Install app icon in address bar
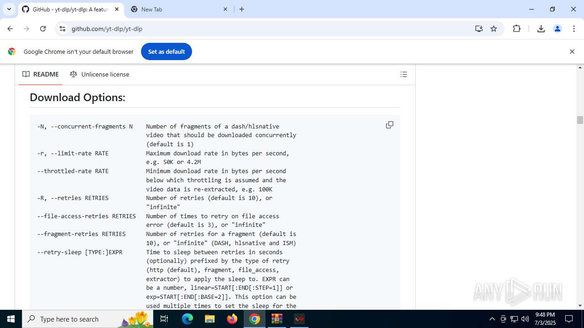The width and height of the screenshot is (584, 328). click(479, 29)
